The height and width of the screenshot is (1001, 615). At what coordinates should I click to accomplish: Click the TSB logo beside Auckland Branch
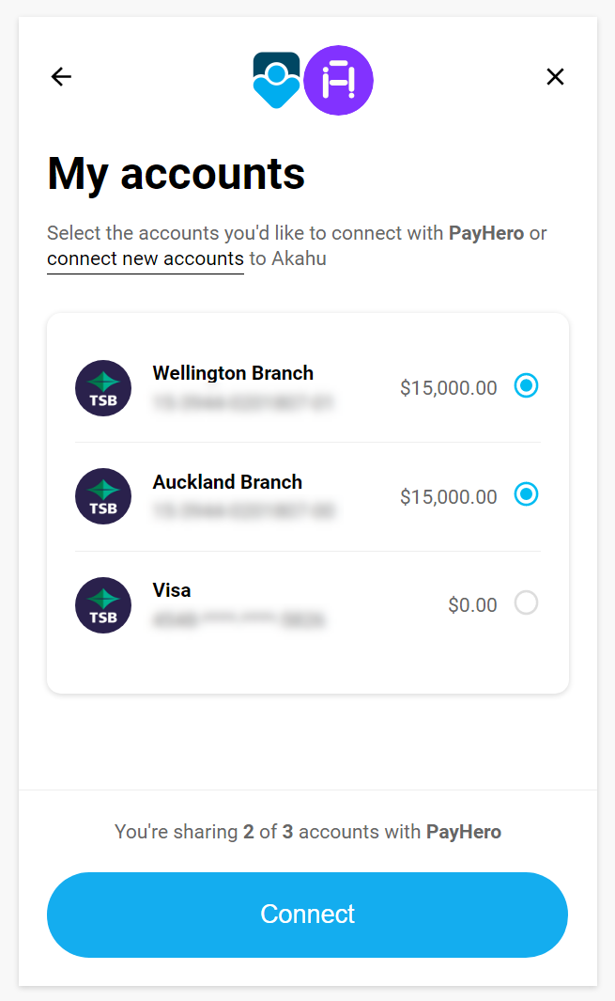tap(103, 496)
